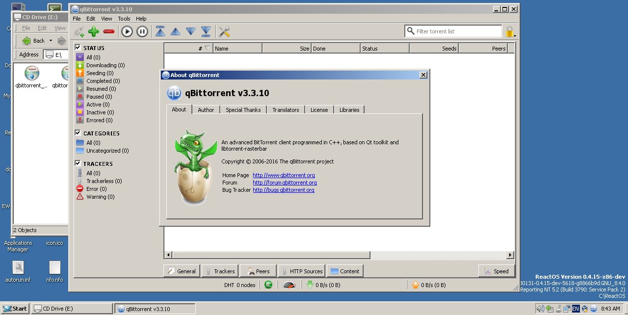Click the General button in bottom panel
The image size is (628, 315).
pos(182,271)
